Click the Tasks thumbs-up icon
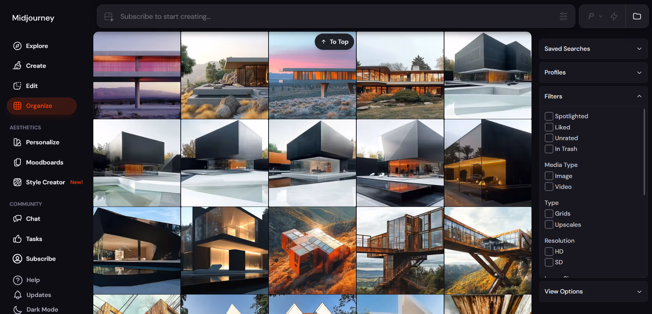 point(17,239)
